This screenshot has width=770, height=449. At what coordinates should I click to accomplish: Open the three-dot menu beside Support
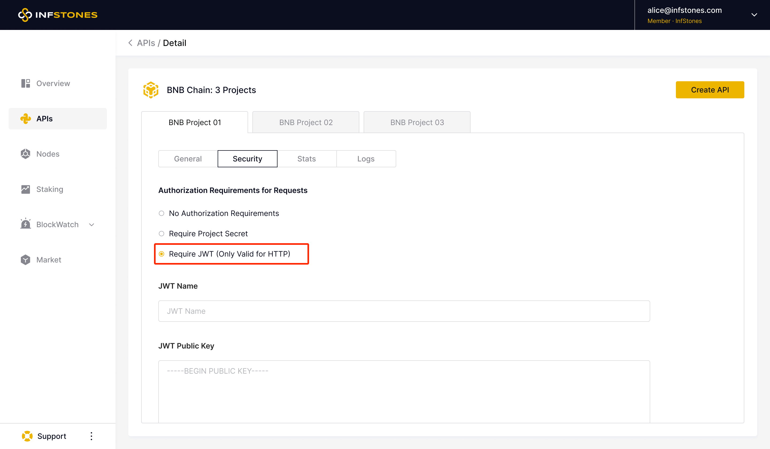click(91, 436)
